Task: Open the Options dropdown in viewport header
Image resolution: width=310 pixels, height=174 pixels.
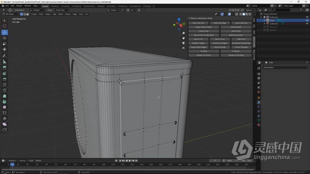Action: coord(250,10)
